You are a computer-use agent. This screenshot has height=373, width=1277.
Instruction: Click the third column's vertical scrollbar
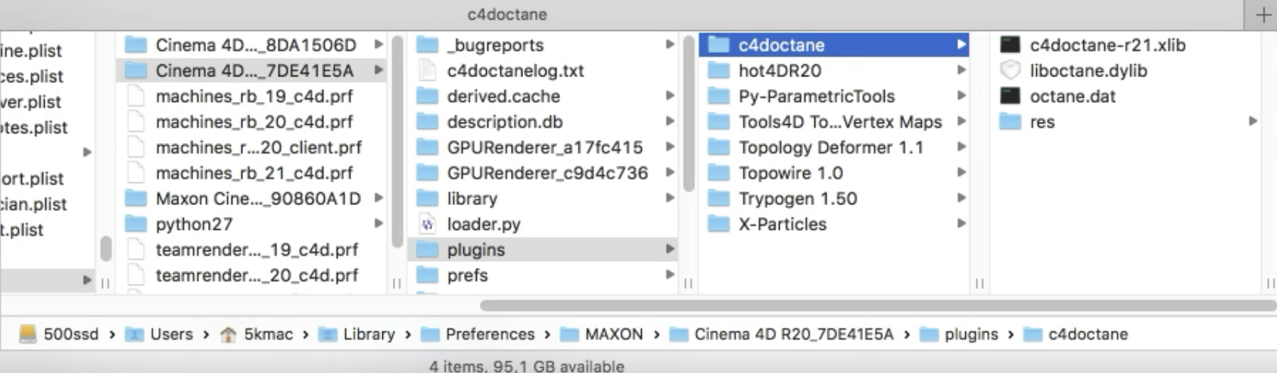tap(688, 113)
